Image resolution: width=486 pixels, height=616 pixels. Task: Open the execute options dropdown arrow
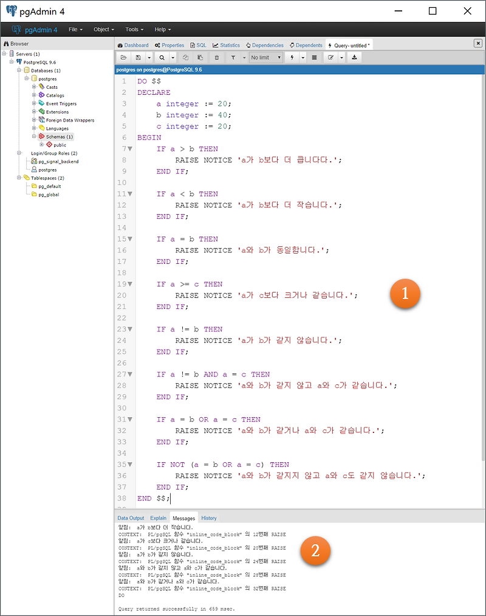[303, 58]
